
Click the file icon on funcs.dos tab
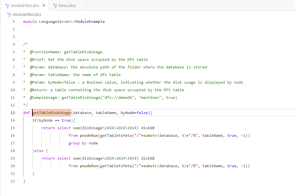55,6
